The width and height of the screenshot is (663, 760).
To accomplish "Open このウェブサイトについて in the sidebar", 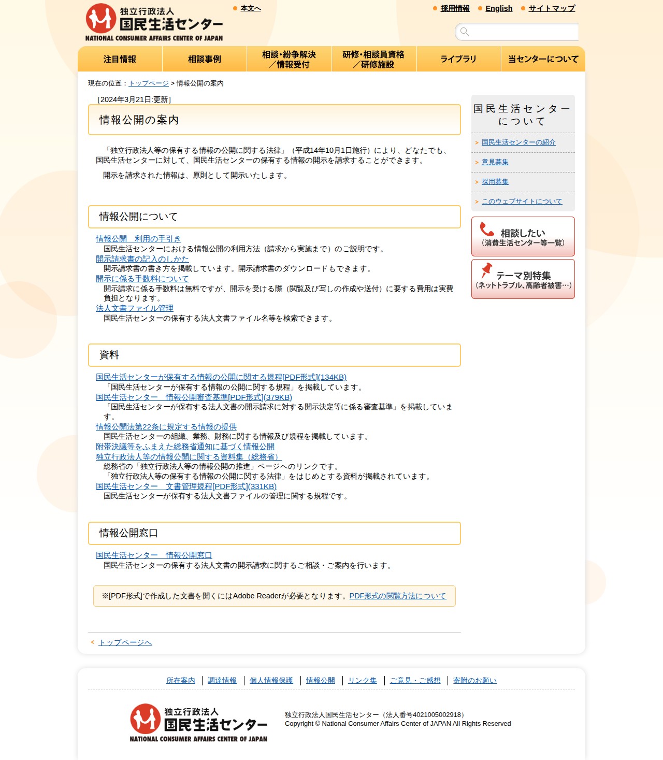I will coord(522,202).
